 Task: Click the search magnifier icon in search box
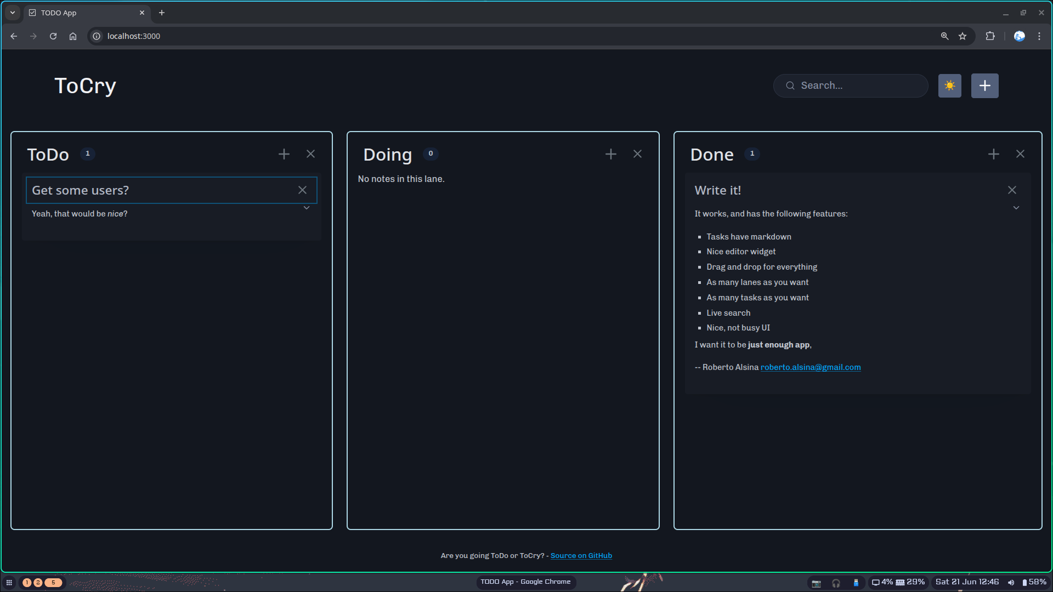coord(790,86)
